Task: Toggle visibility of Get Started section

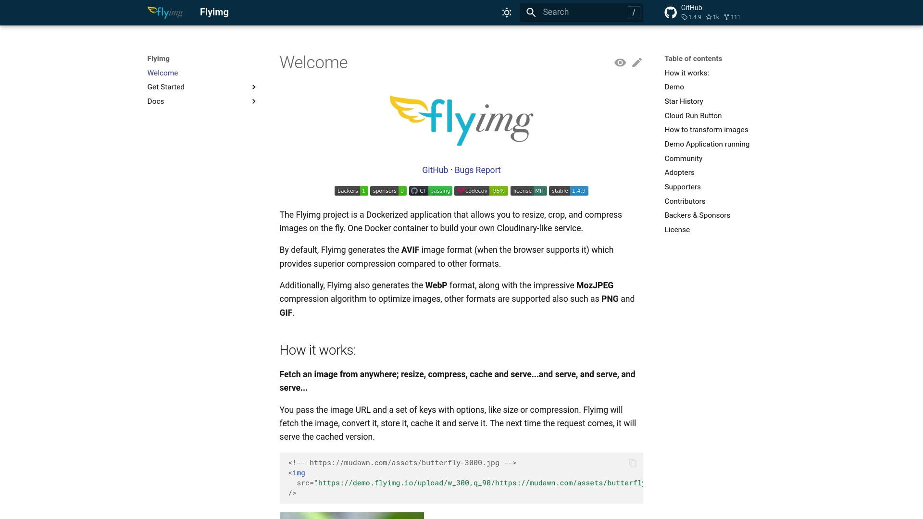Action: tap(253, 87)
